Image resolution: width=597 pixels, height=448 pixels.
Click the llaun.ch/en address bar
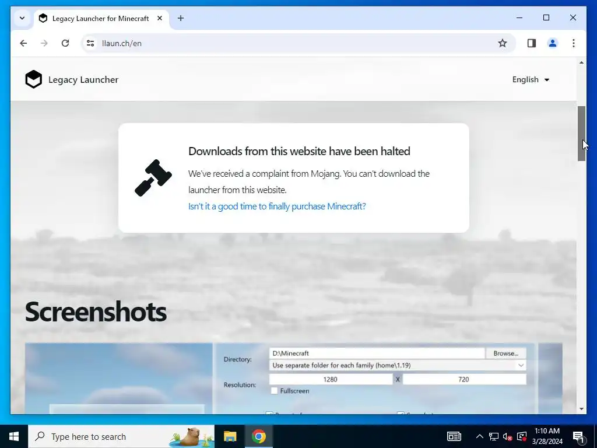297,43
